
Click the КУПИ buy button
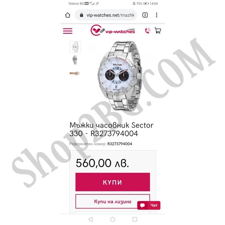[112, 182]
